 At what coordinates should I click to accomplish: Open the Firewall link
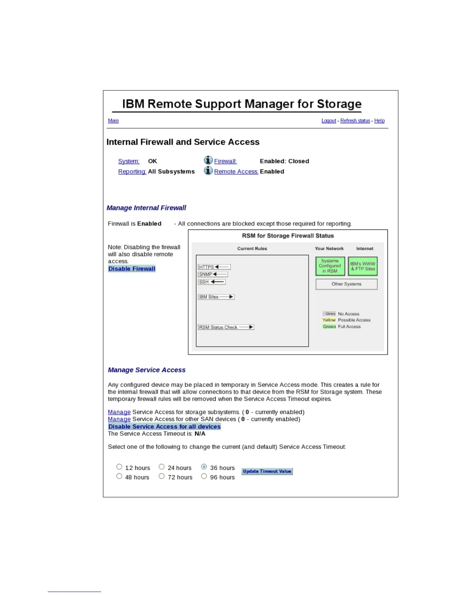[225, 161]
